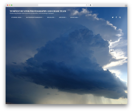
Task: Open the Facebook social link icon
Action: (x=116, y=17)
